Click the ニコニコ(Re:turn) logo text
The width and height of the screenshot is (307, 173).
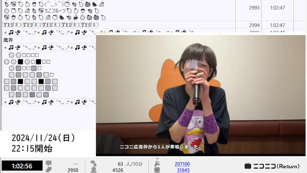coord(276,166)
